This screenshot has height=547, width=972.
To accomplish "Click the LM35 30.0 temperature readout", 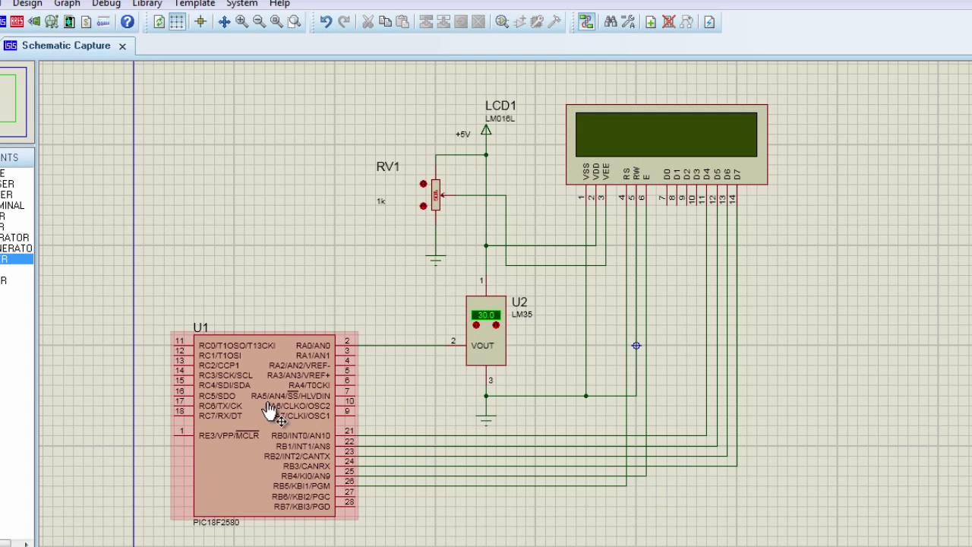I will [486, 315].
